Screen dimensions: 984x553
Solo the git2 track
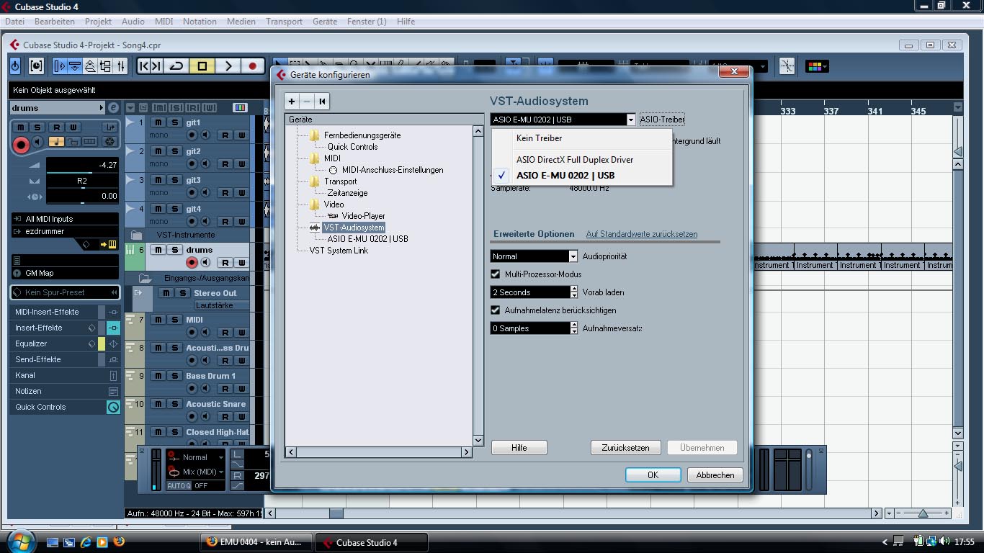point(176,151)
